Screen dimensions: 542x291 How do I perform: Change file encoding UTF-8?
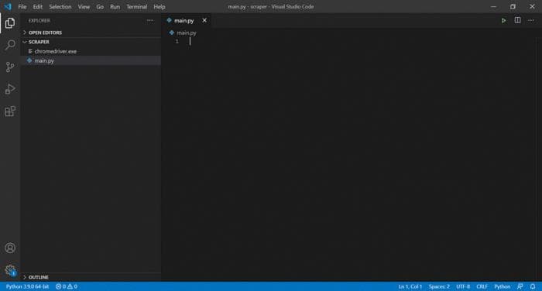click(x=463, y=286)
